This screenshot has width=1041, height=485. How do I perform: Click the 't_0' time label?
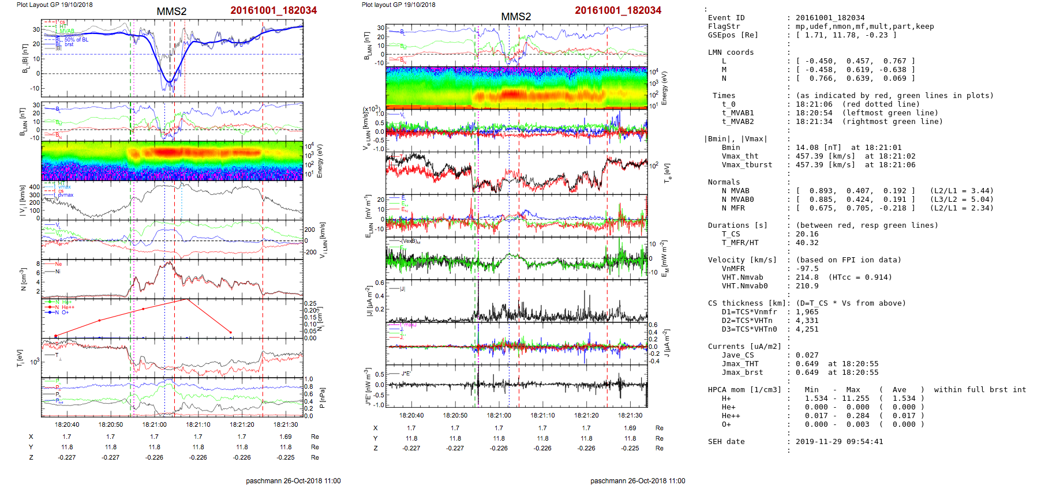point(728,104)
